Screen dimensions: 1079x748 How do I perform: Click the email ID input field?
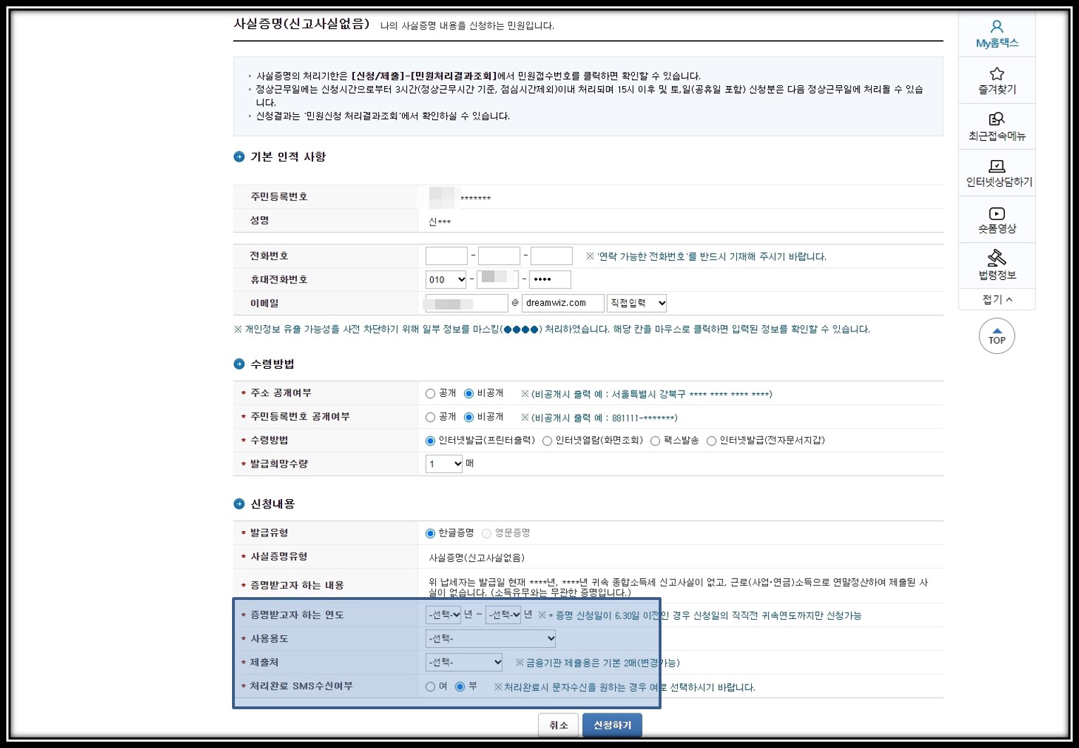click(x=466, y=303)
